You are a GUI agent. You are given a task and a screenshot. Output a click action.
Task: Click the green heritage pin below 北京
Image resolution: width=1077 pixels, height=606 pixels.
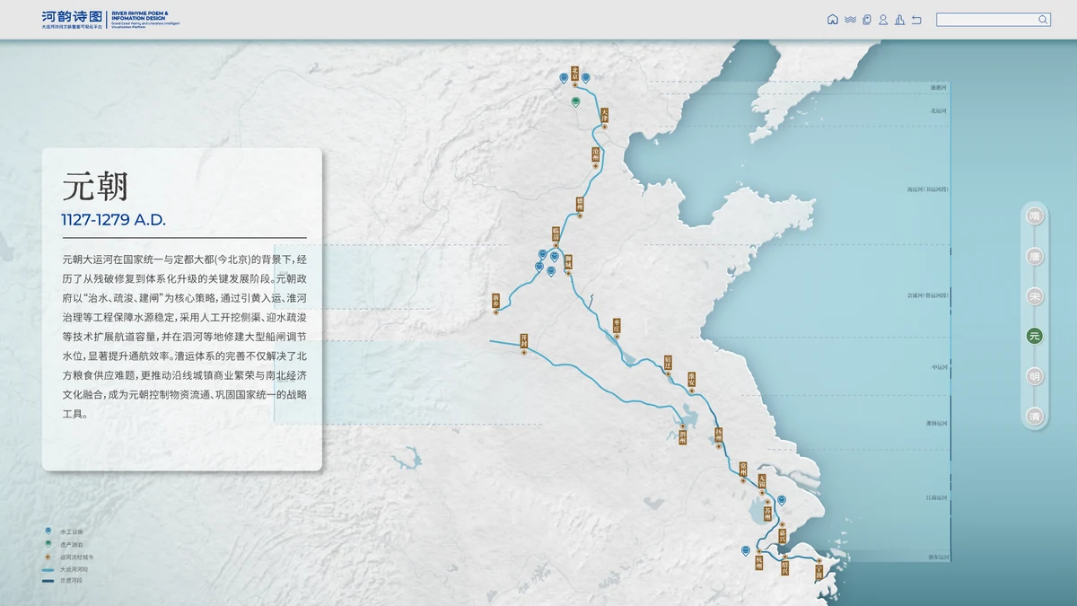coord(575,102)
